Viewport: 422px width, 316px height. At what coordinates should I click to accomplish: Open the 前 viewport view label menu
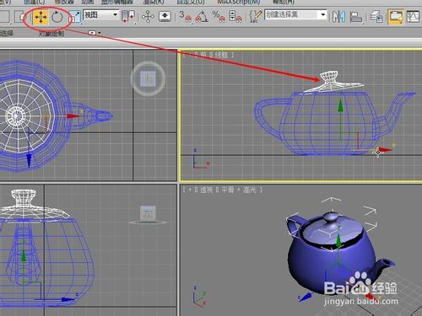[203, 55]
